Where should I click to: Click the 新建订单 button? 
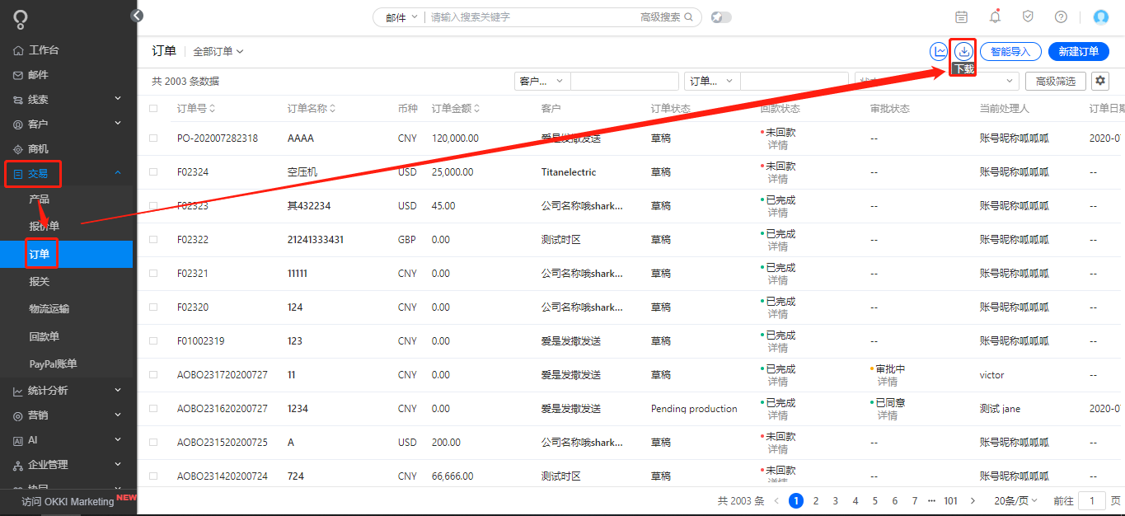1078,51
